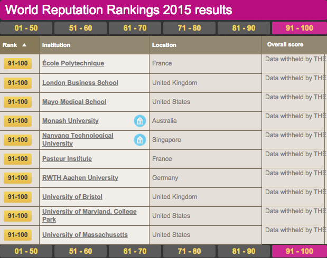The height and width of the screenshot is (258, 327).
Task: Go to the top 81 - 90 tab
Action: pos(244,28)
